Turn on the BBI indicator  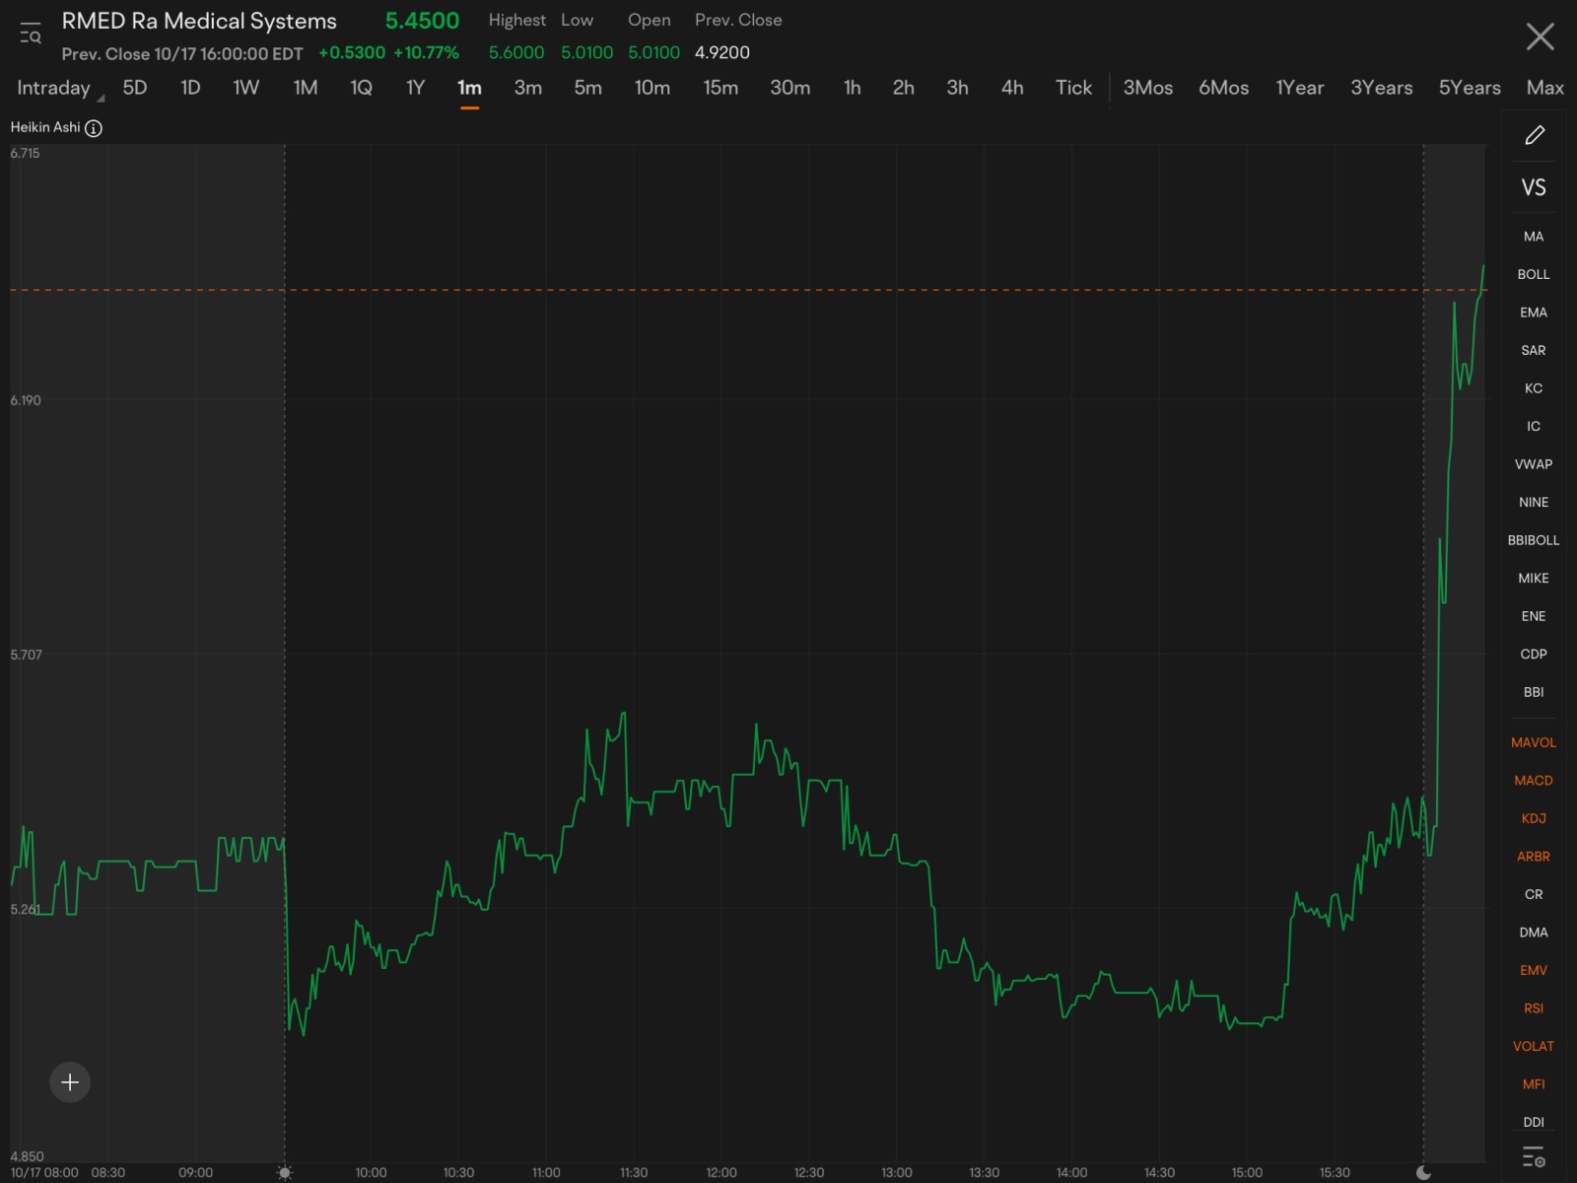click(x=1534, y=692)
